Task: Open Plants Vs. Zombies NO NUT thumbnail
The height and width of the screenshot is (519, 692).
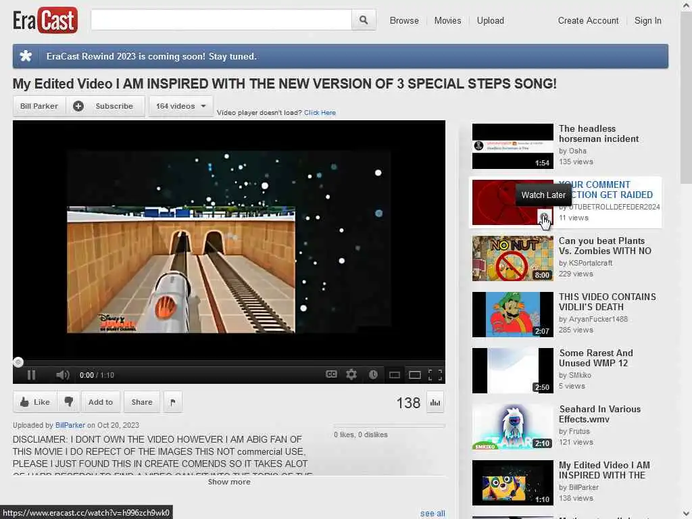Action: [512, 258]
